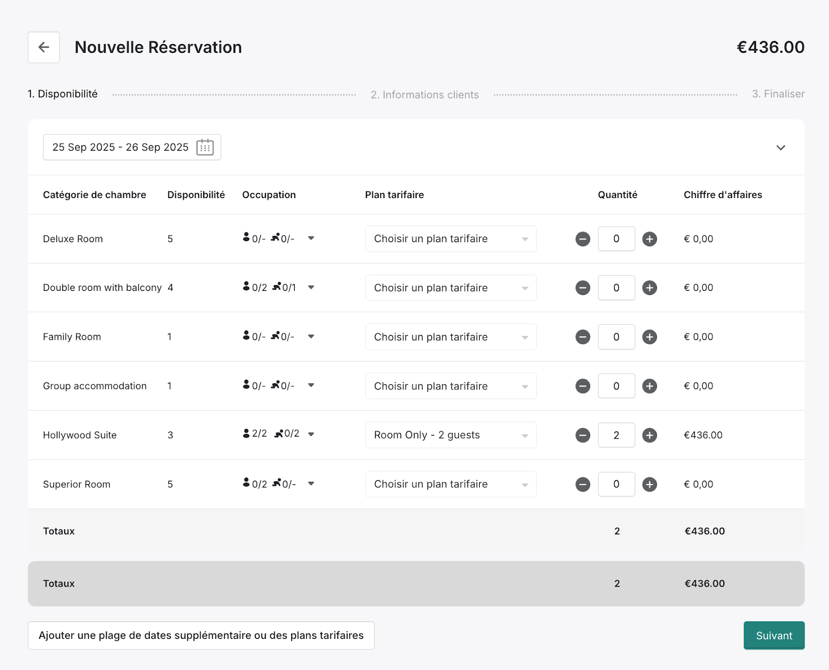Screen dimensions: 829x670
Task: Click Hollywood Suite adult occupancy 2/2
Action: tap(254, 434)
